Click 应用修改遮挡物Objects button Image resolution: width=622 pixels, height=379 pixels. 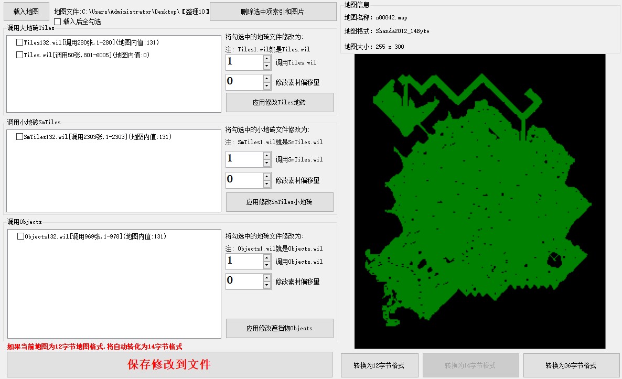(x=280, y=328)
